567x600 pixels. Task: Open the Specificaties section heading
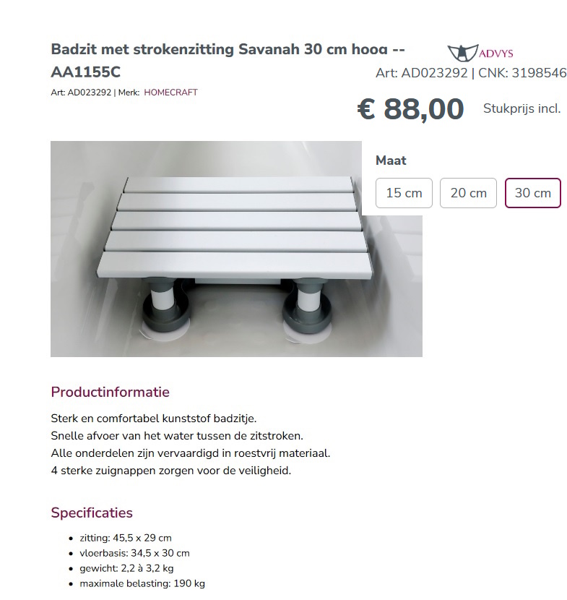[x=91, y=512]
